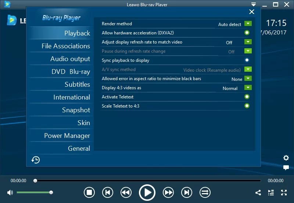Viewport: 294px width, 203px height.
Task: Open the playlist panel icon
Action: tap(271, 192)
